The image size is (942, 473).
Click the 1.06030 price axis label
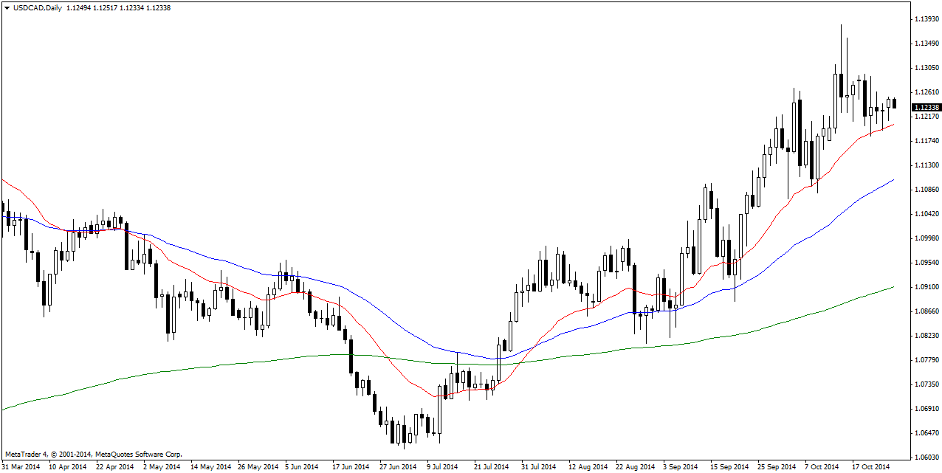[926, 458]
